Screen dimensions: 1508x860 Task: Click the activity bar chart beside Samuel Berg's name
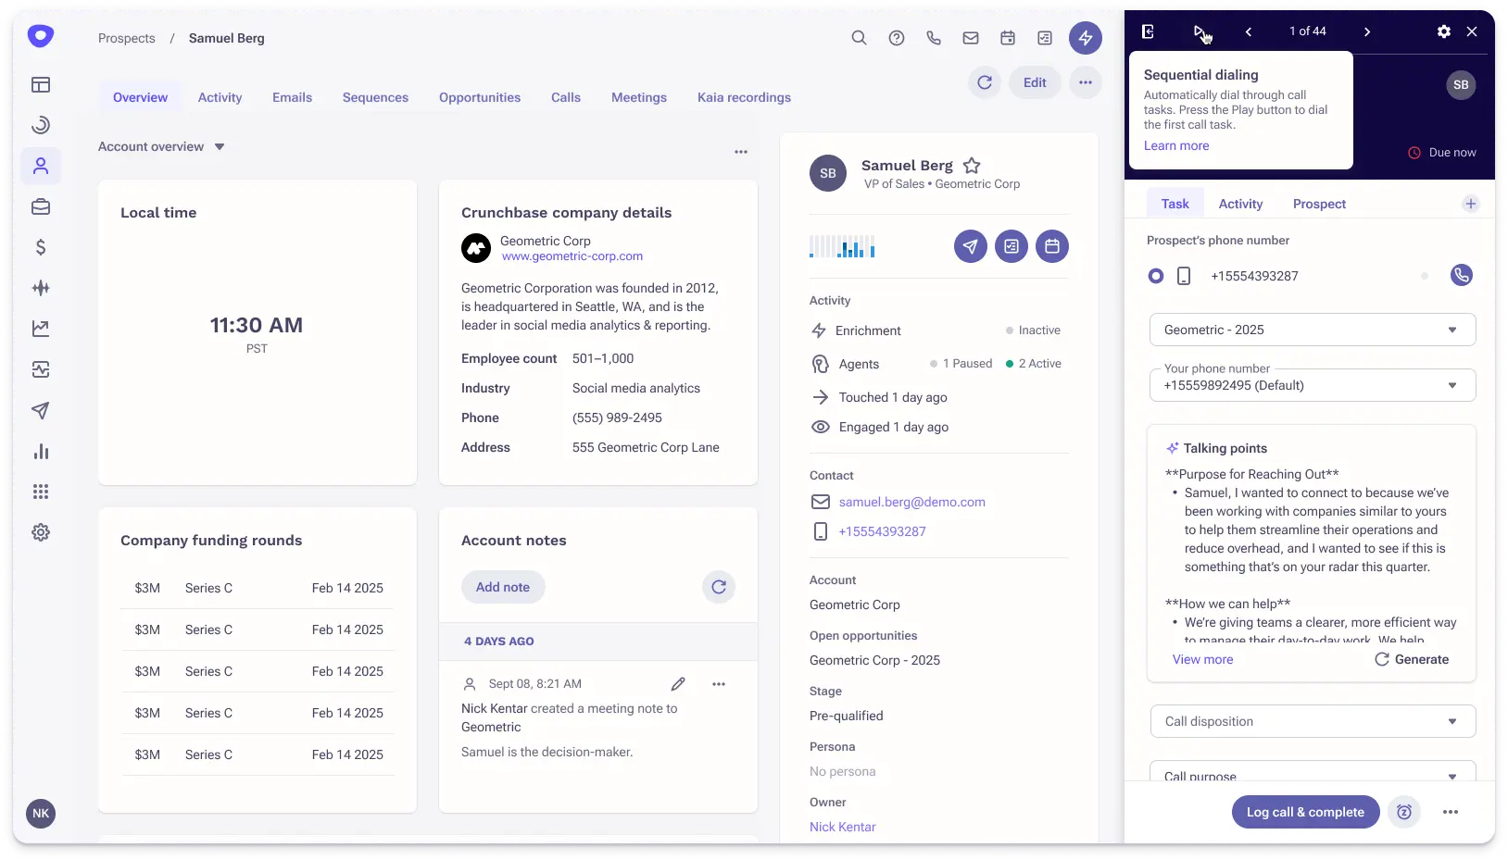point(842,246)
